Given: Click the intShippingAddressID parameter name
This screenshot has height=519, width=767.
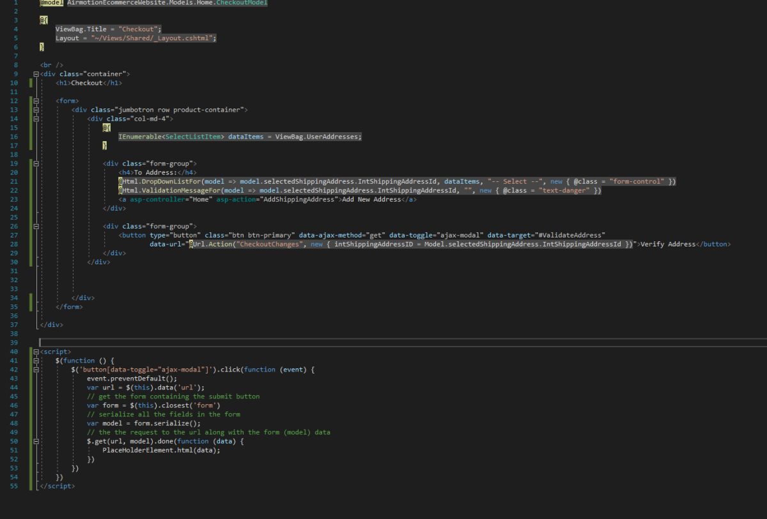Looking at the screenshot, I should (375, 244).
